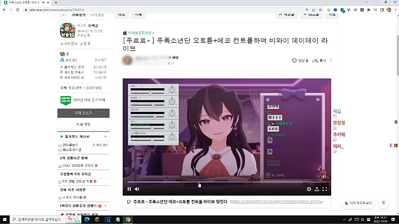Click the 전체글보기 board item
Image resolution: width=399 pixels, height=224 pixels.
[x=73, y=145]
